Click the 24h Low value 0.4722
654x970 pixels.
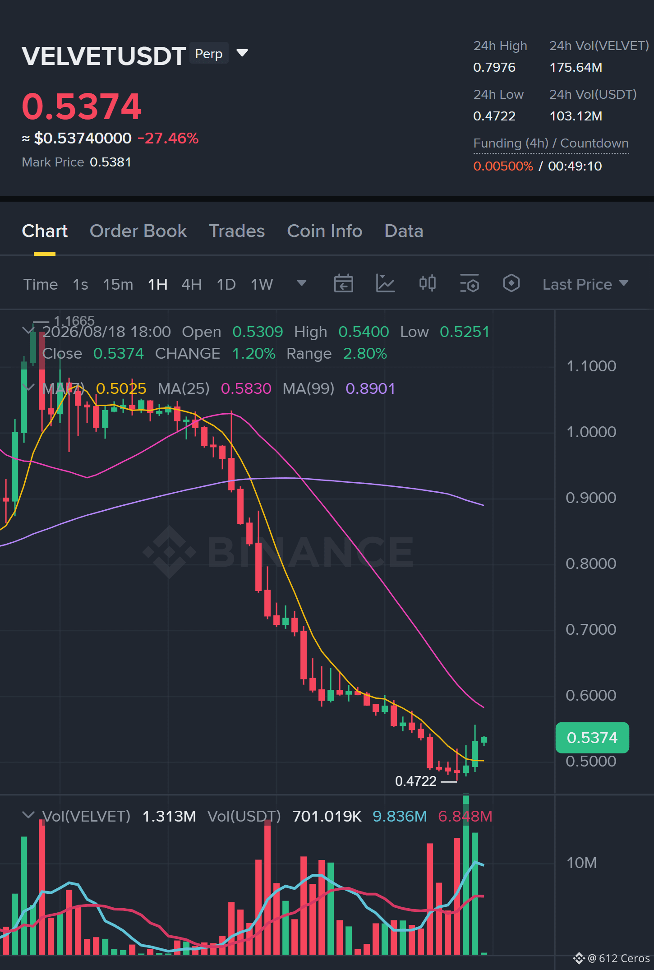494,116
